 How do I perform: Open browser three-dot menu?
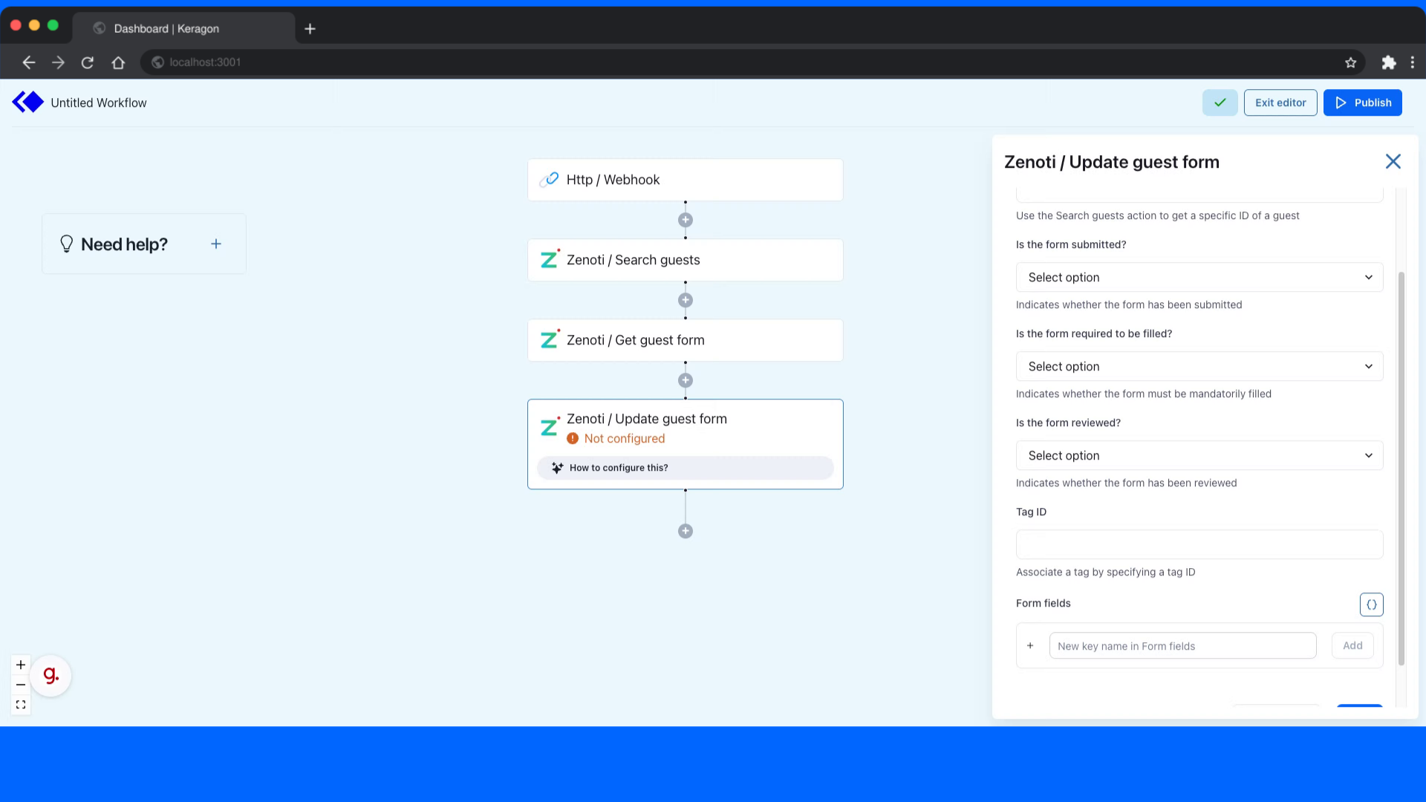(1412, 62)
